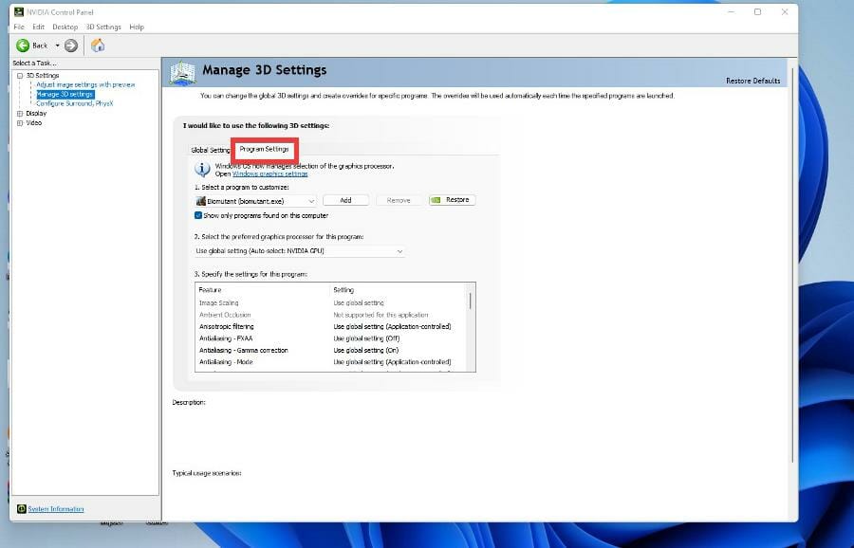Image resolution: width=854 pixels, height=548 pixels.
Task: Click the Restore button
Action: click(452, 200)
